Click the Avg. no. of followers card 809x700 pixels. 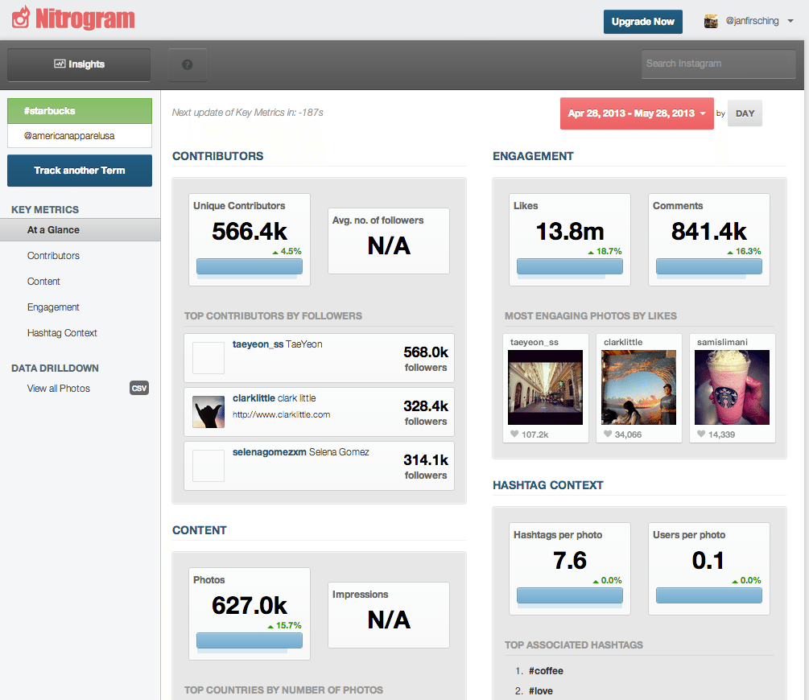(x=389, y=241)
